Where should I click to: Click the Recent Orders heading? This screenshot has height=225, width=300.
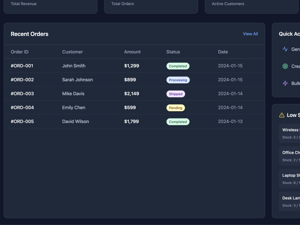coord(29,34)
